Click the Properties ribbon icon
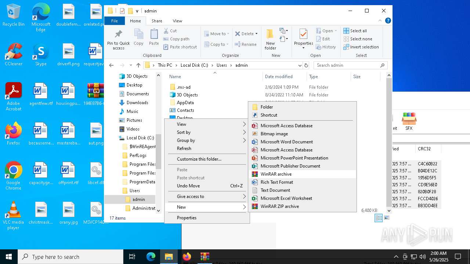Image resolution: width=470 pixels, height=264 pixels. tap(303, 34)
